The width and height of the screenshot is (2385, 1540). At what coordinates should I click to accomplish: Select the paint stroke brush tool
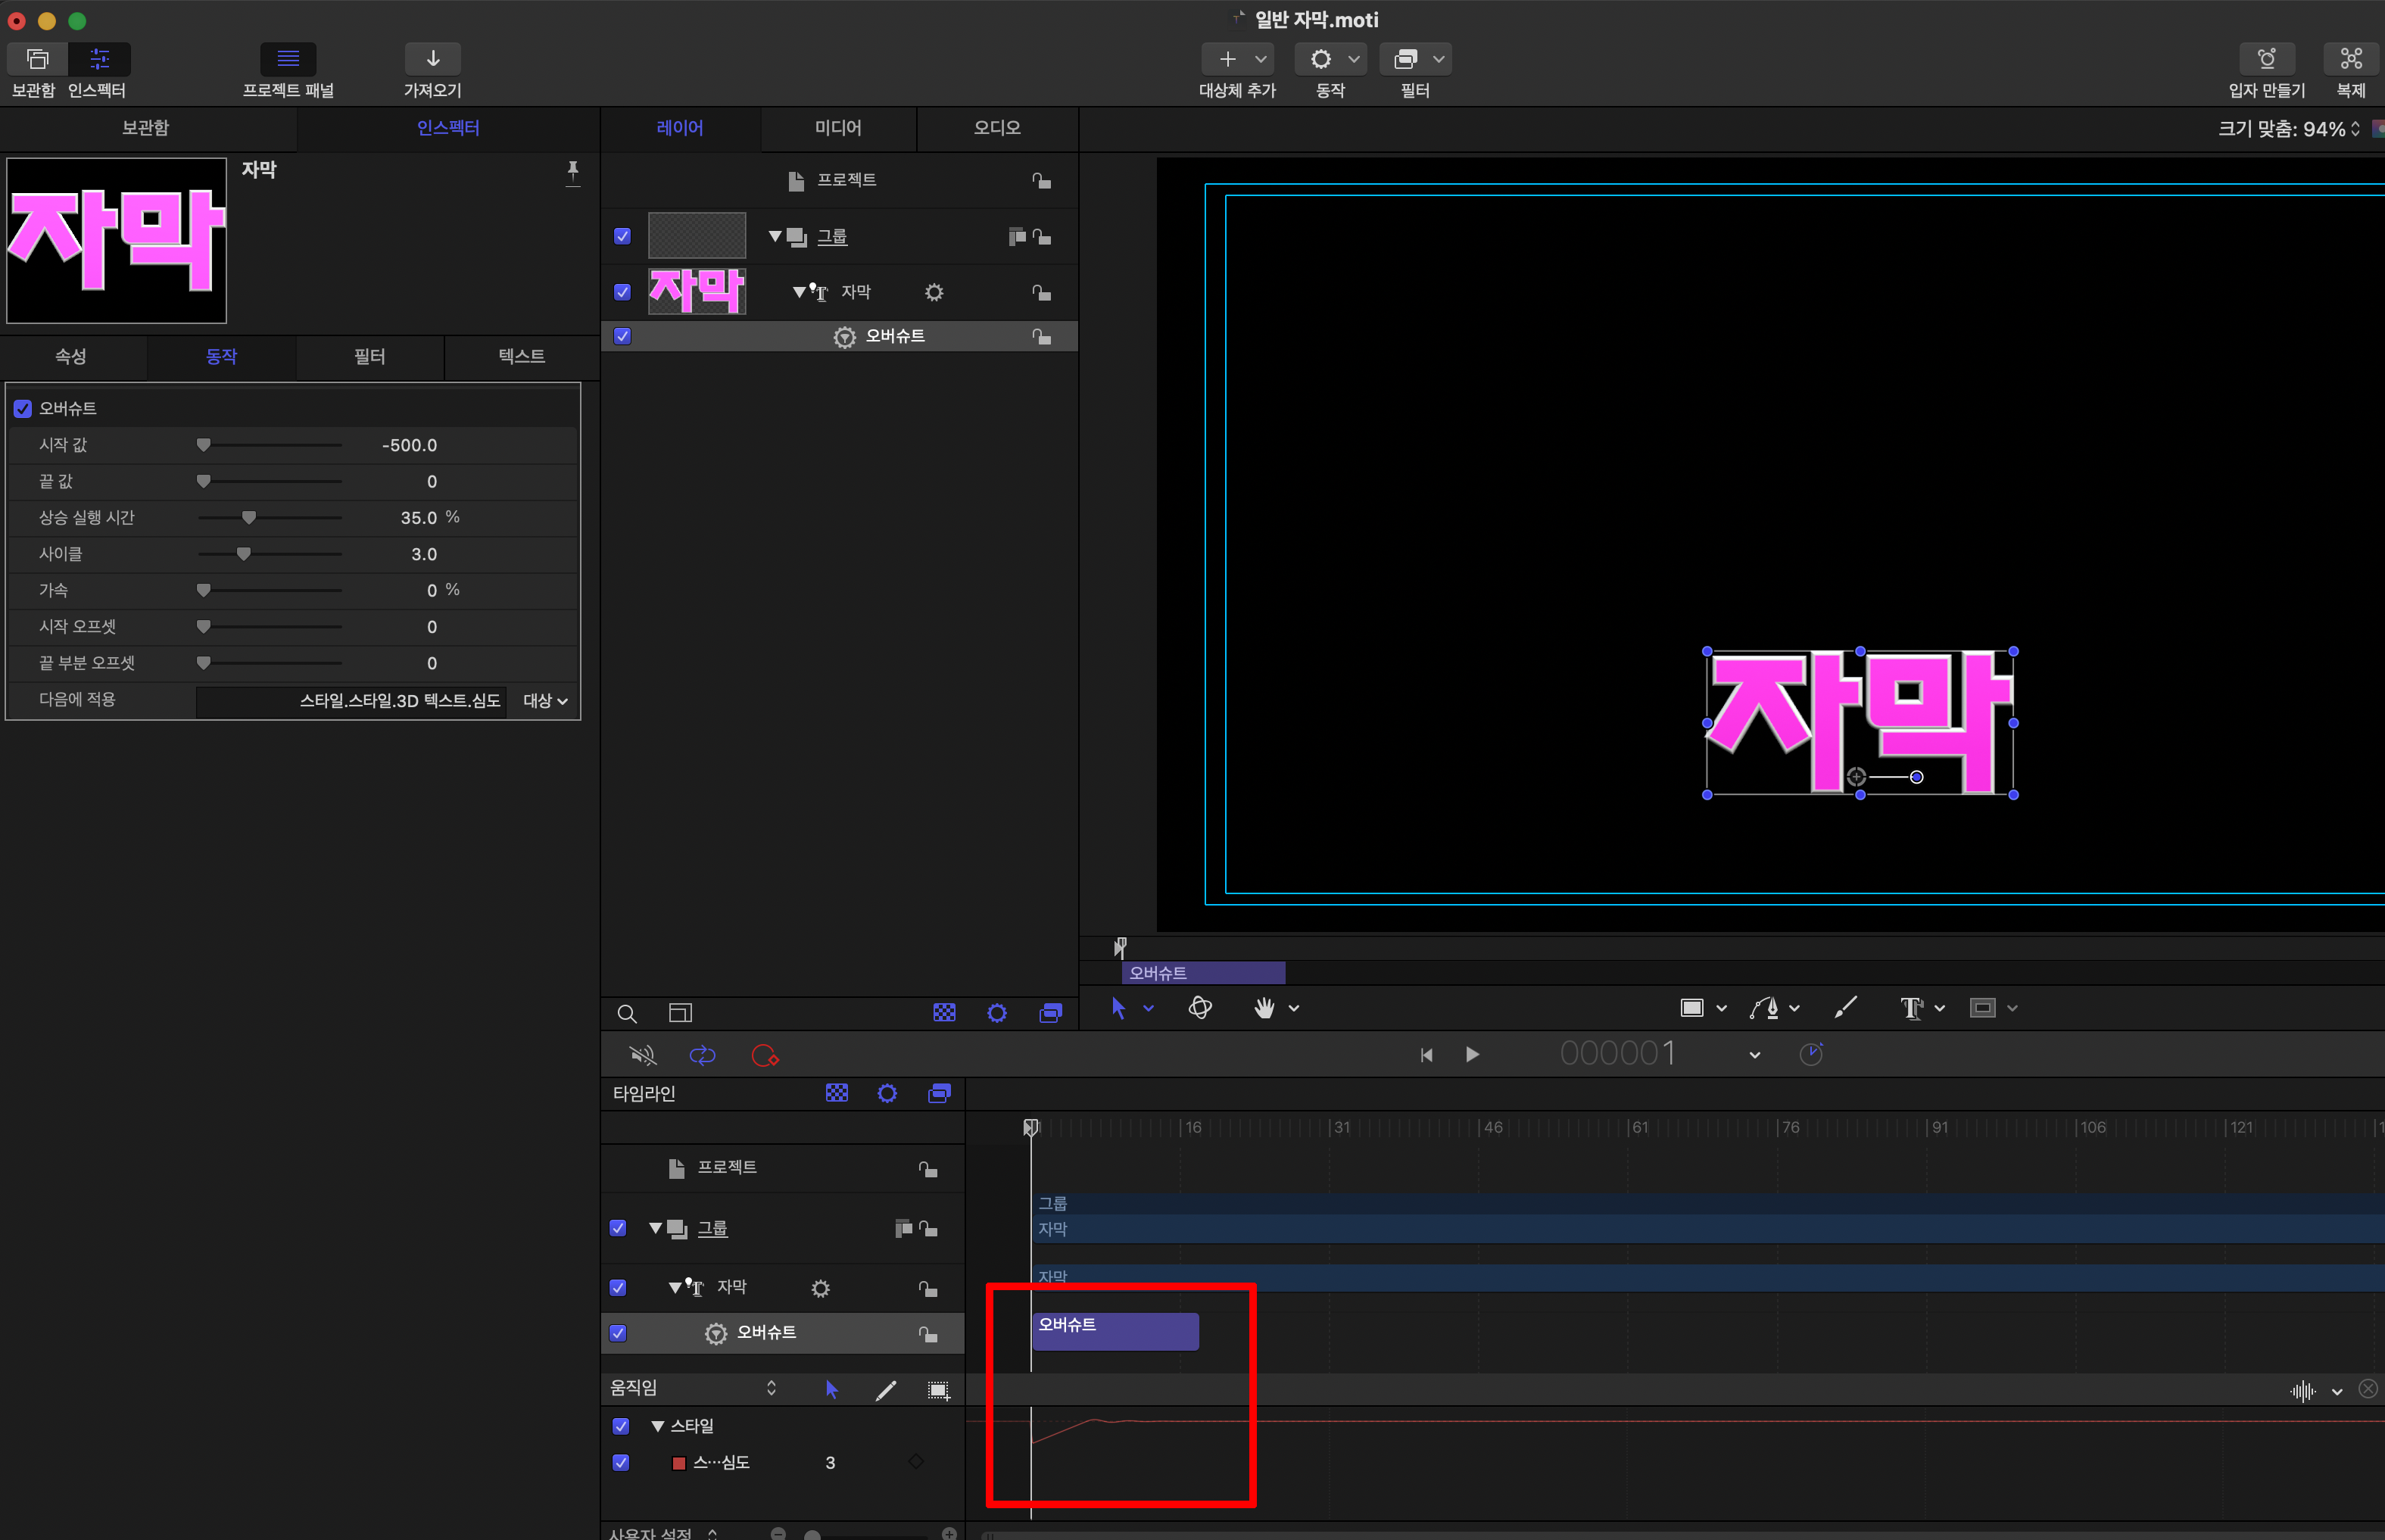tap(1845, 1008)
